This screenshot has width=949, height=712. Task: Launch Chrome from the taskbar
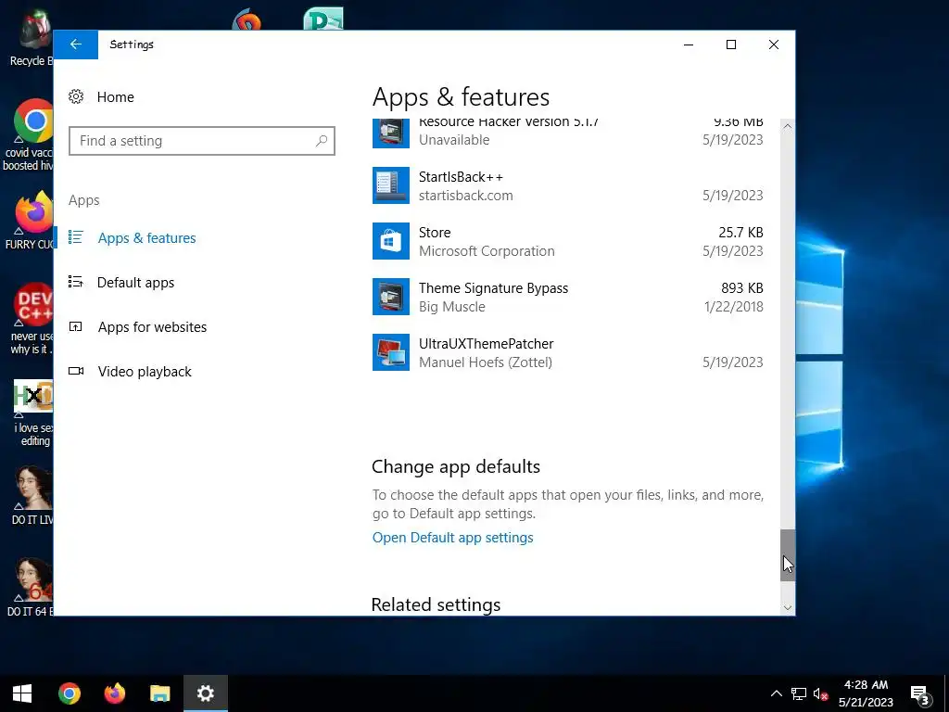[x=69, y=693]
